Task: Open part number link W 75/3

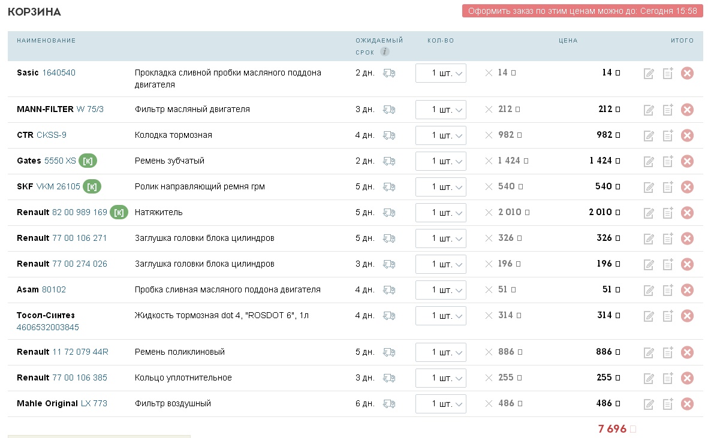Action: point(90,109)
